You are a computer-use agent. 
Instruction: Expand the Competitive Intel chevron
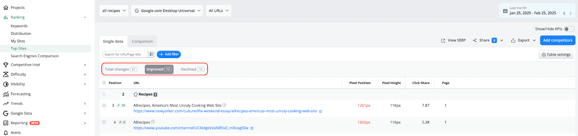(85, 65)
